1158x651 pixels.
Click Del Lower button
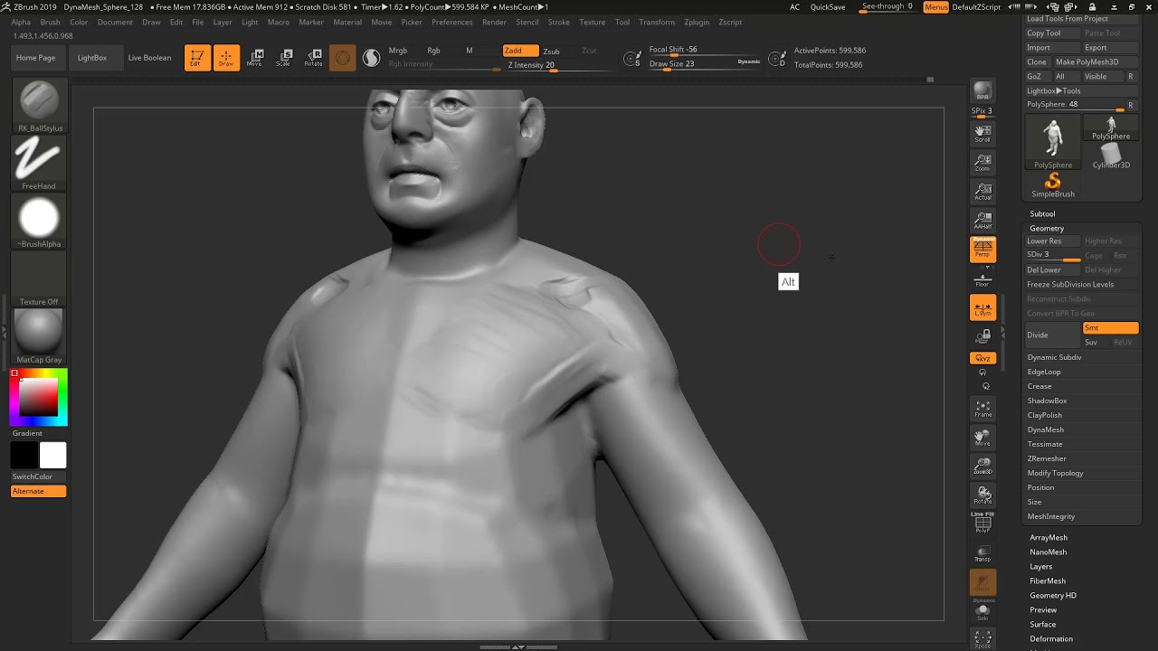tap(1052, 270)
